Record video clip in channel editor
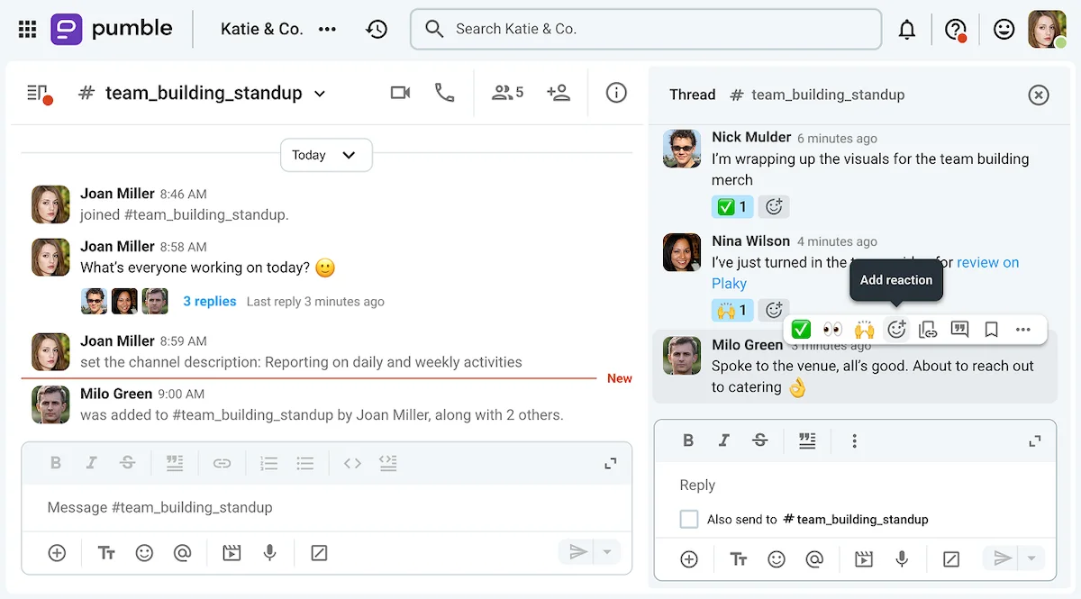Viewport: 1081px width, 599px height. (232, 553)
